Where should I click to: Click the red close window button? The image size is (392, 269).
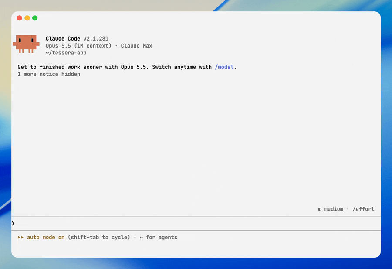20,18
